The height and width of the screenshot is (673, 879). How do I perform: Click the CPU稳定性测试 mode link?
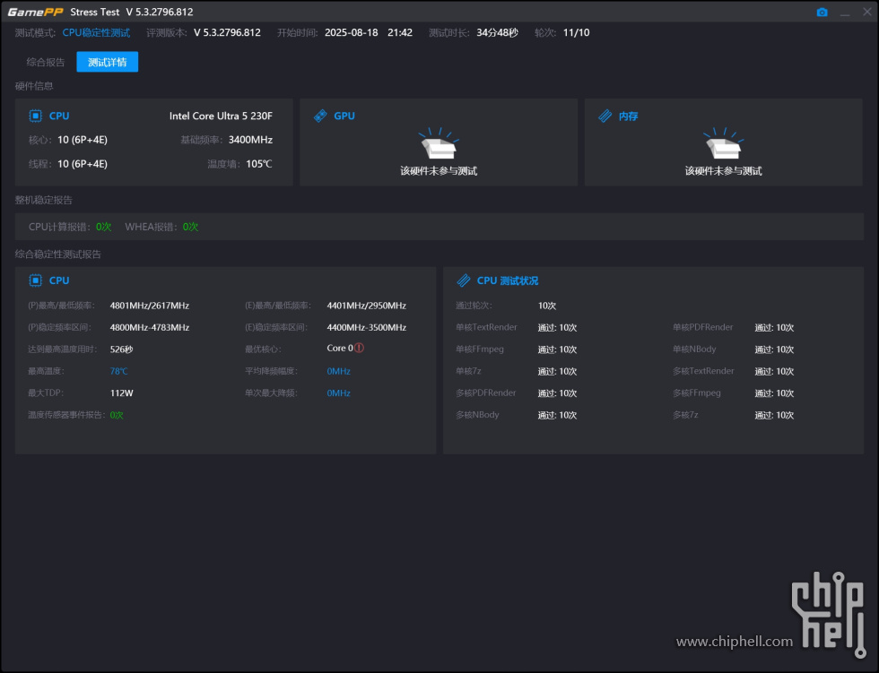click(96, 32)
